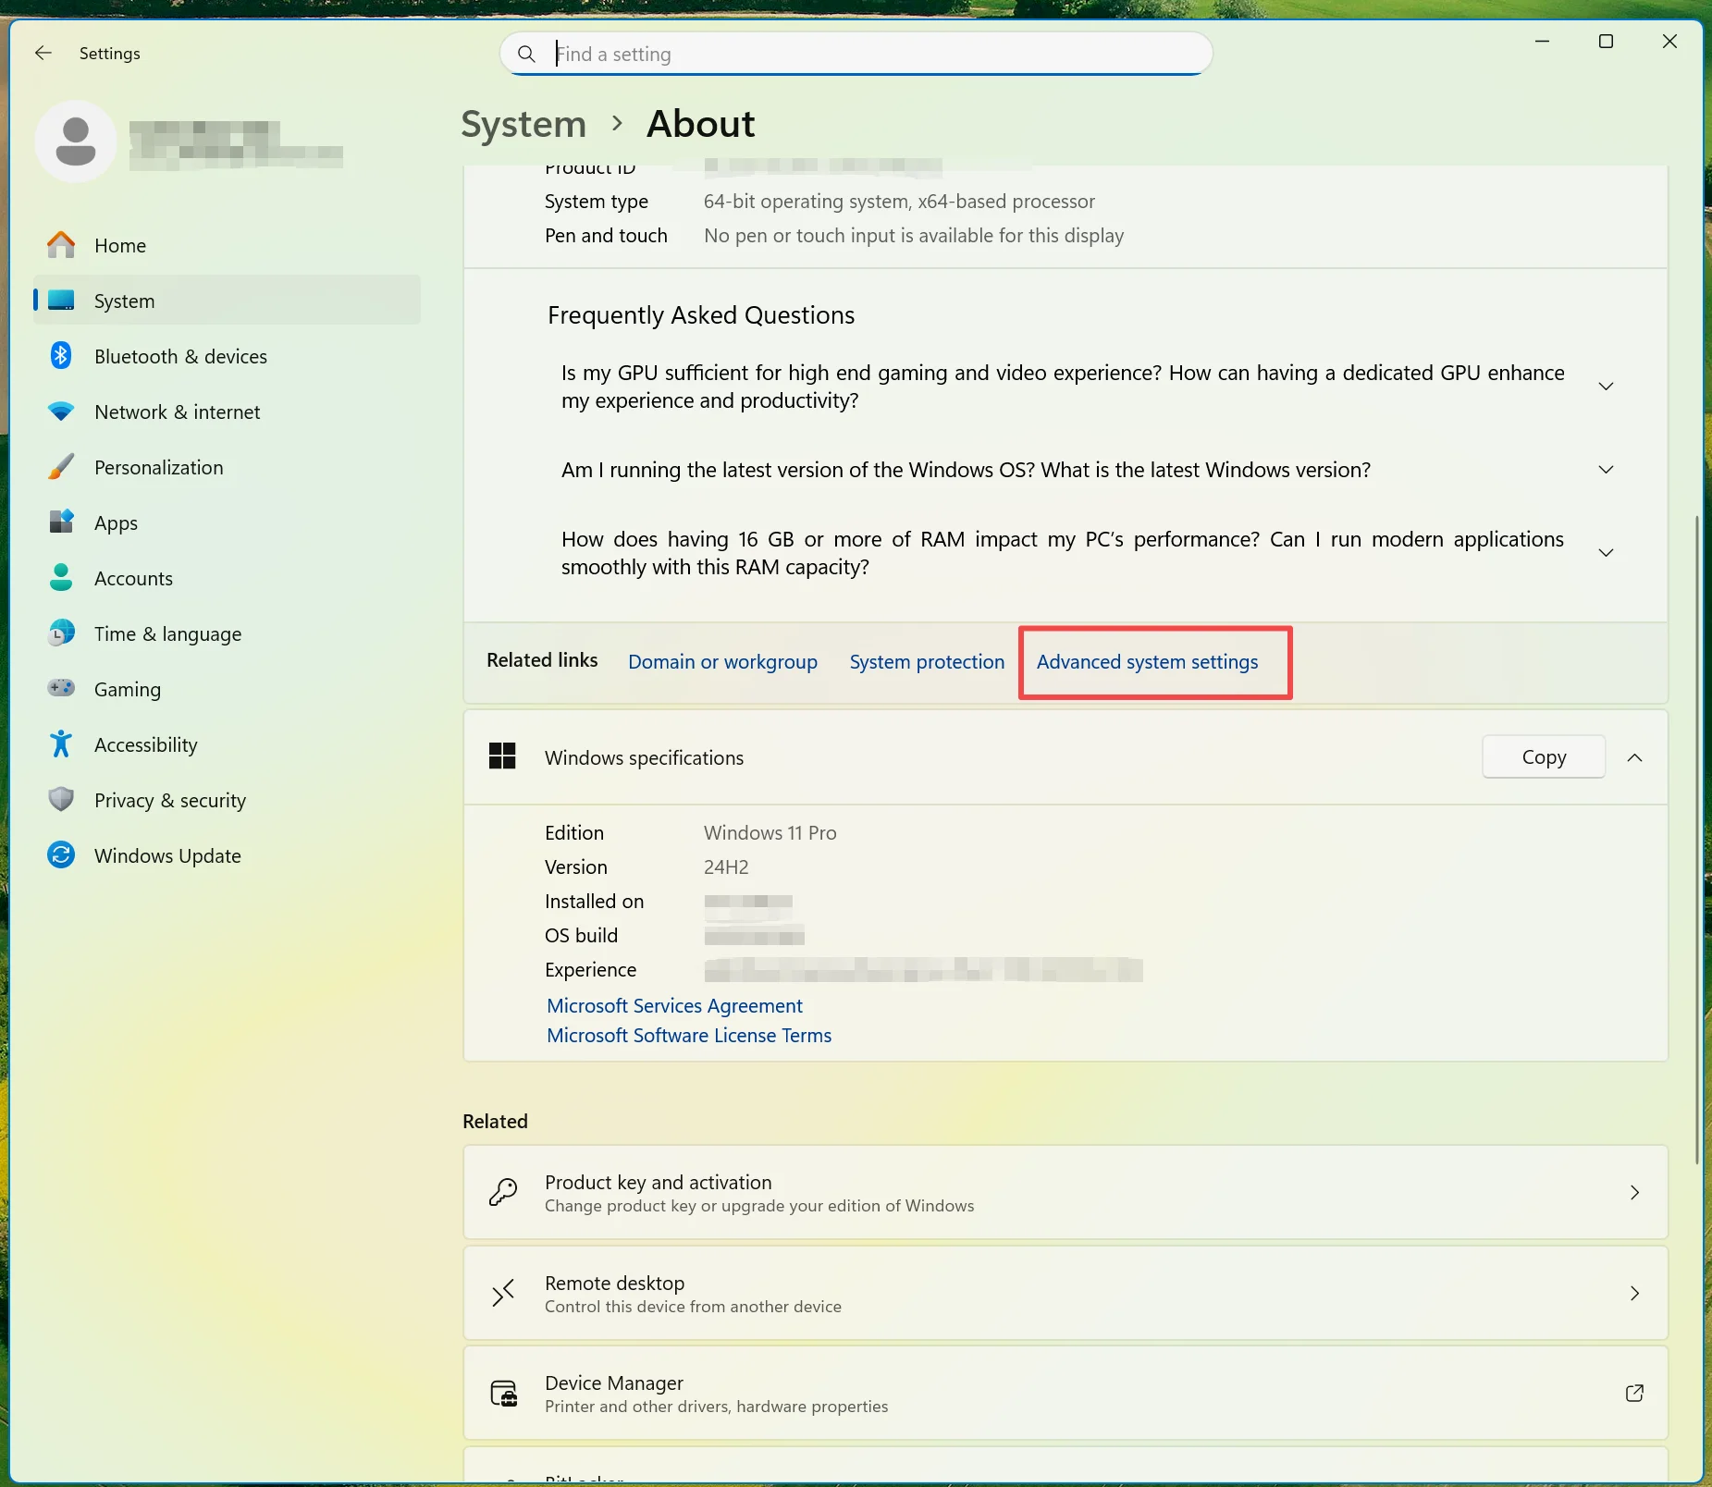This screenshot has width=1712, height=1487.
Task: Collapse the Windows specifications section
Action: coord(1634,757)
